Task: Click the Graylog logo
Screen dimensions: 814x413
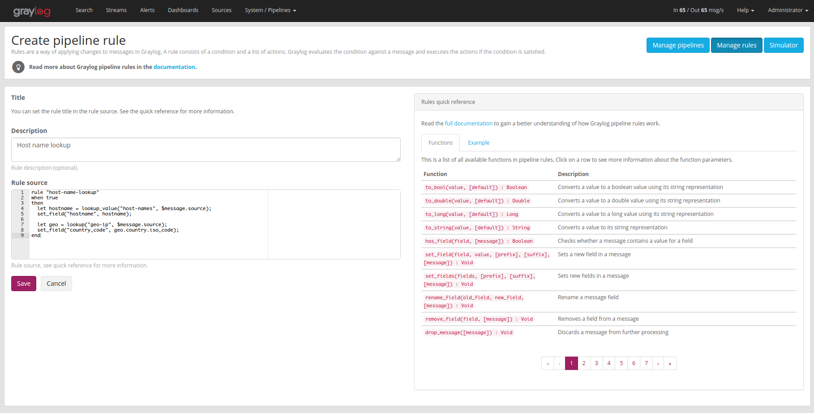Action: click(x=32, y=11)
